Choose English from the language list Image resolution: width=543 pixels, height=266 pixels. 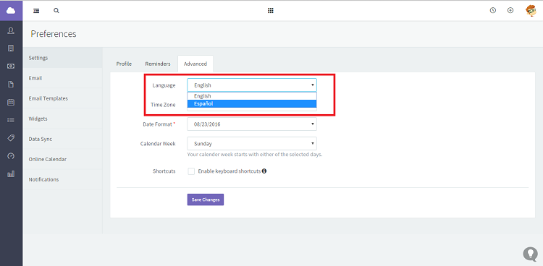click(x=252, y=96)
